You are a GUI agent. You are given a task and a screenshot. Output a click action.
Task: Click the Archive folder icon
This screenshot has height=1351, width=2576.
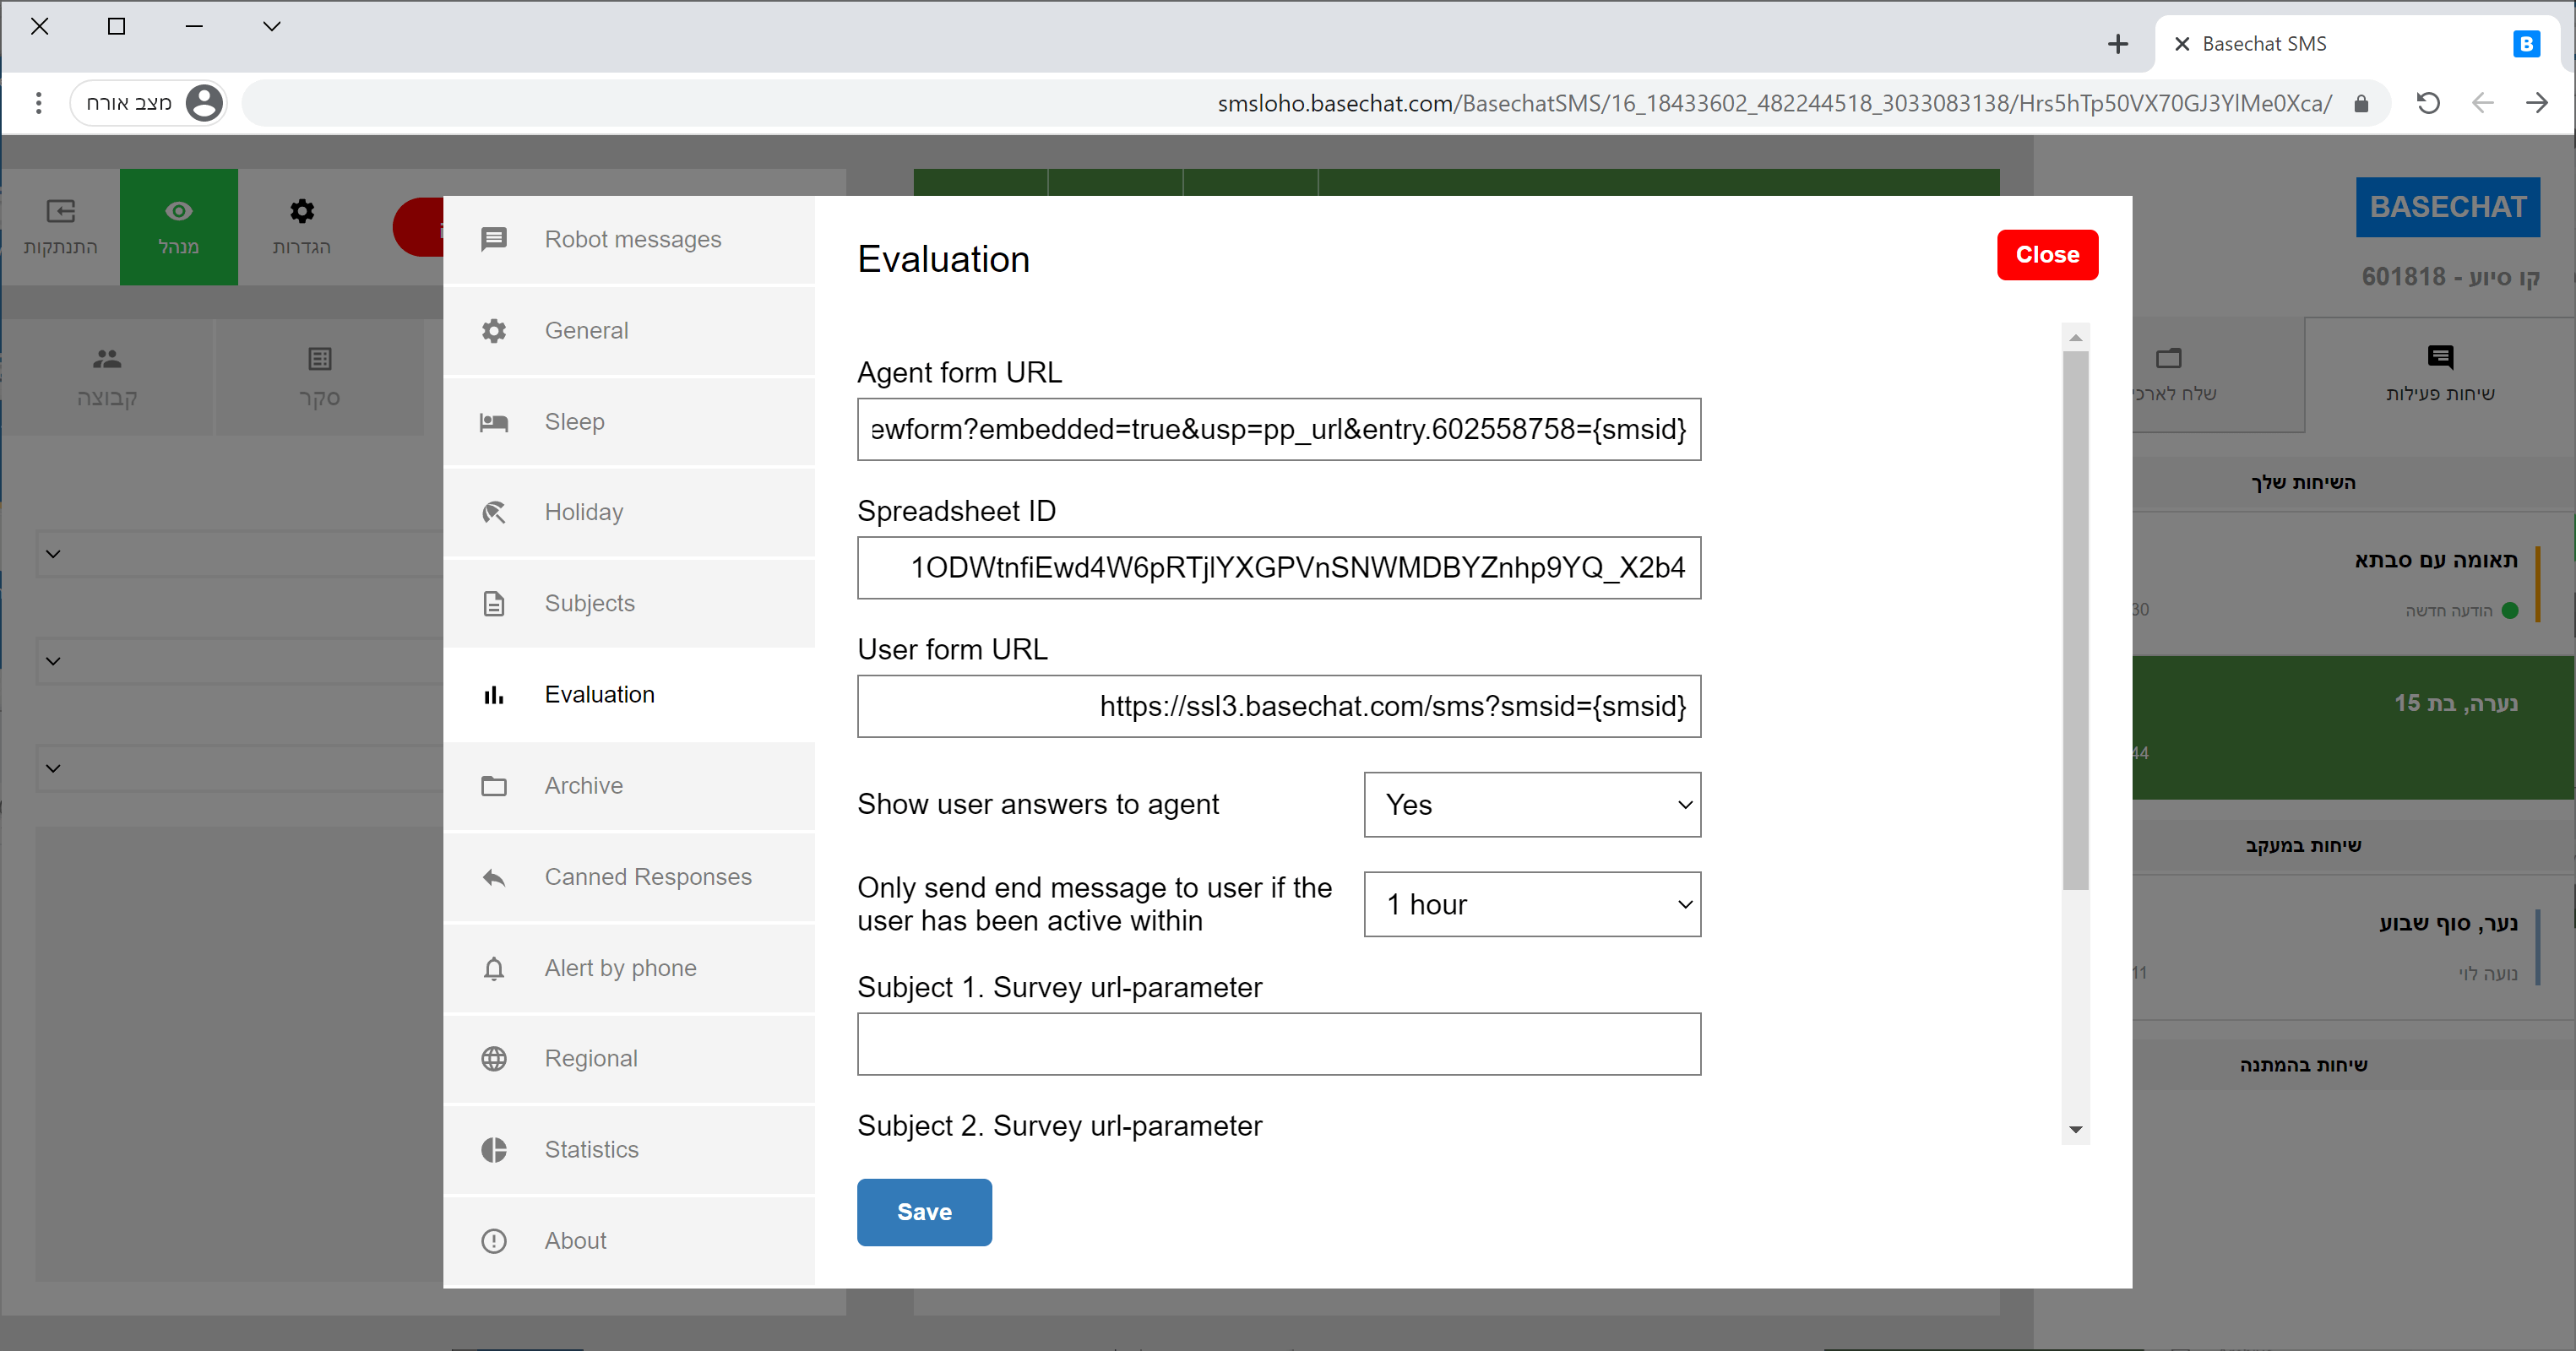pyautogui.click(x=494, y=786)
